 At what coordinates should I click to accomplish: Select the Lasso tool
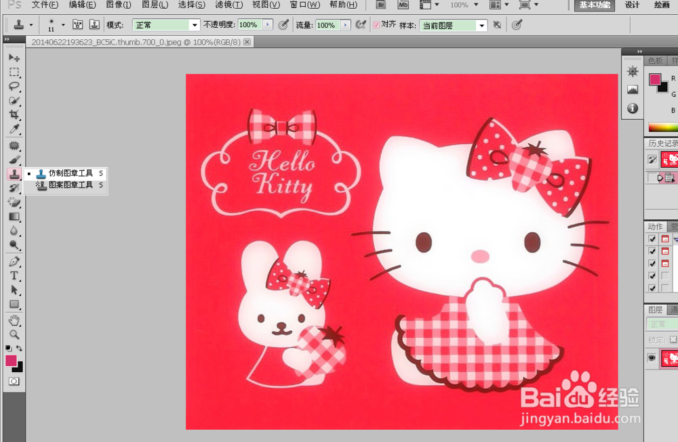click(x=14, y=87)
